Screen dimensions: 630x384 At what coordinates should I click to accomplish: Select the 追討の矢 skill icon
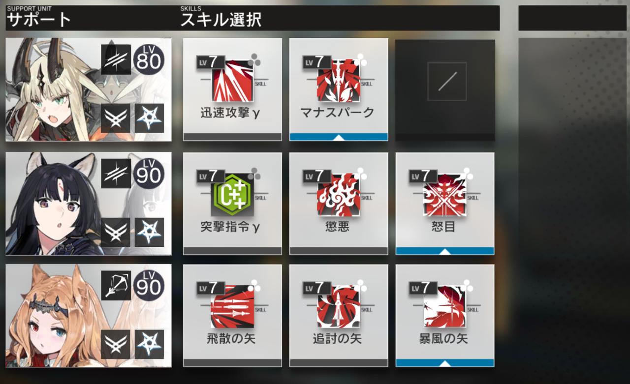point(339,307)
